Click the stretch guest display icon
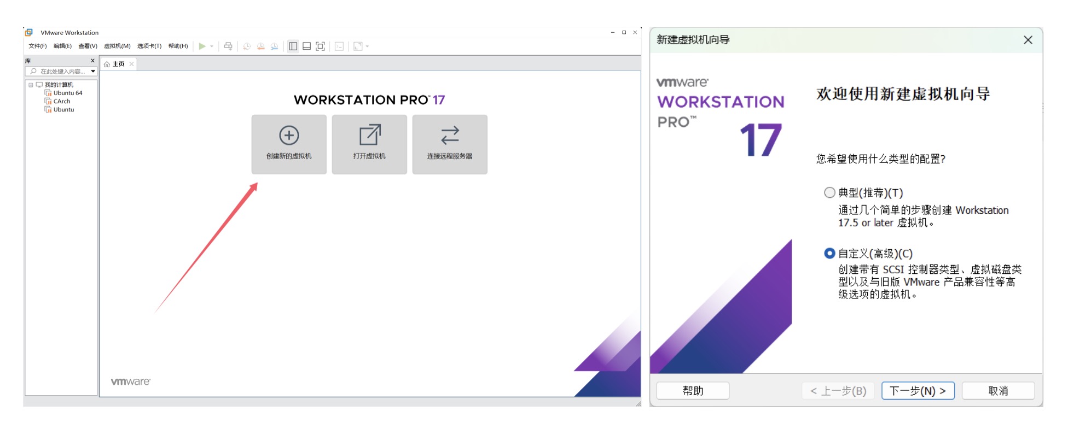Screen dimensions: 1068x446 [x=358, y=46]
